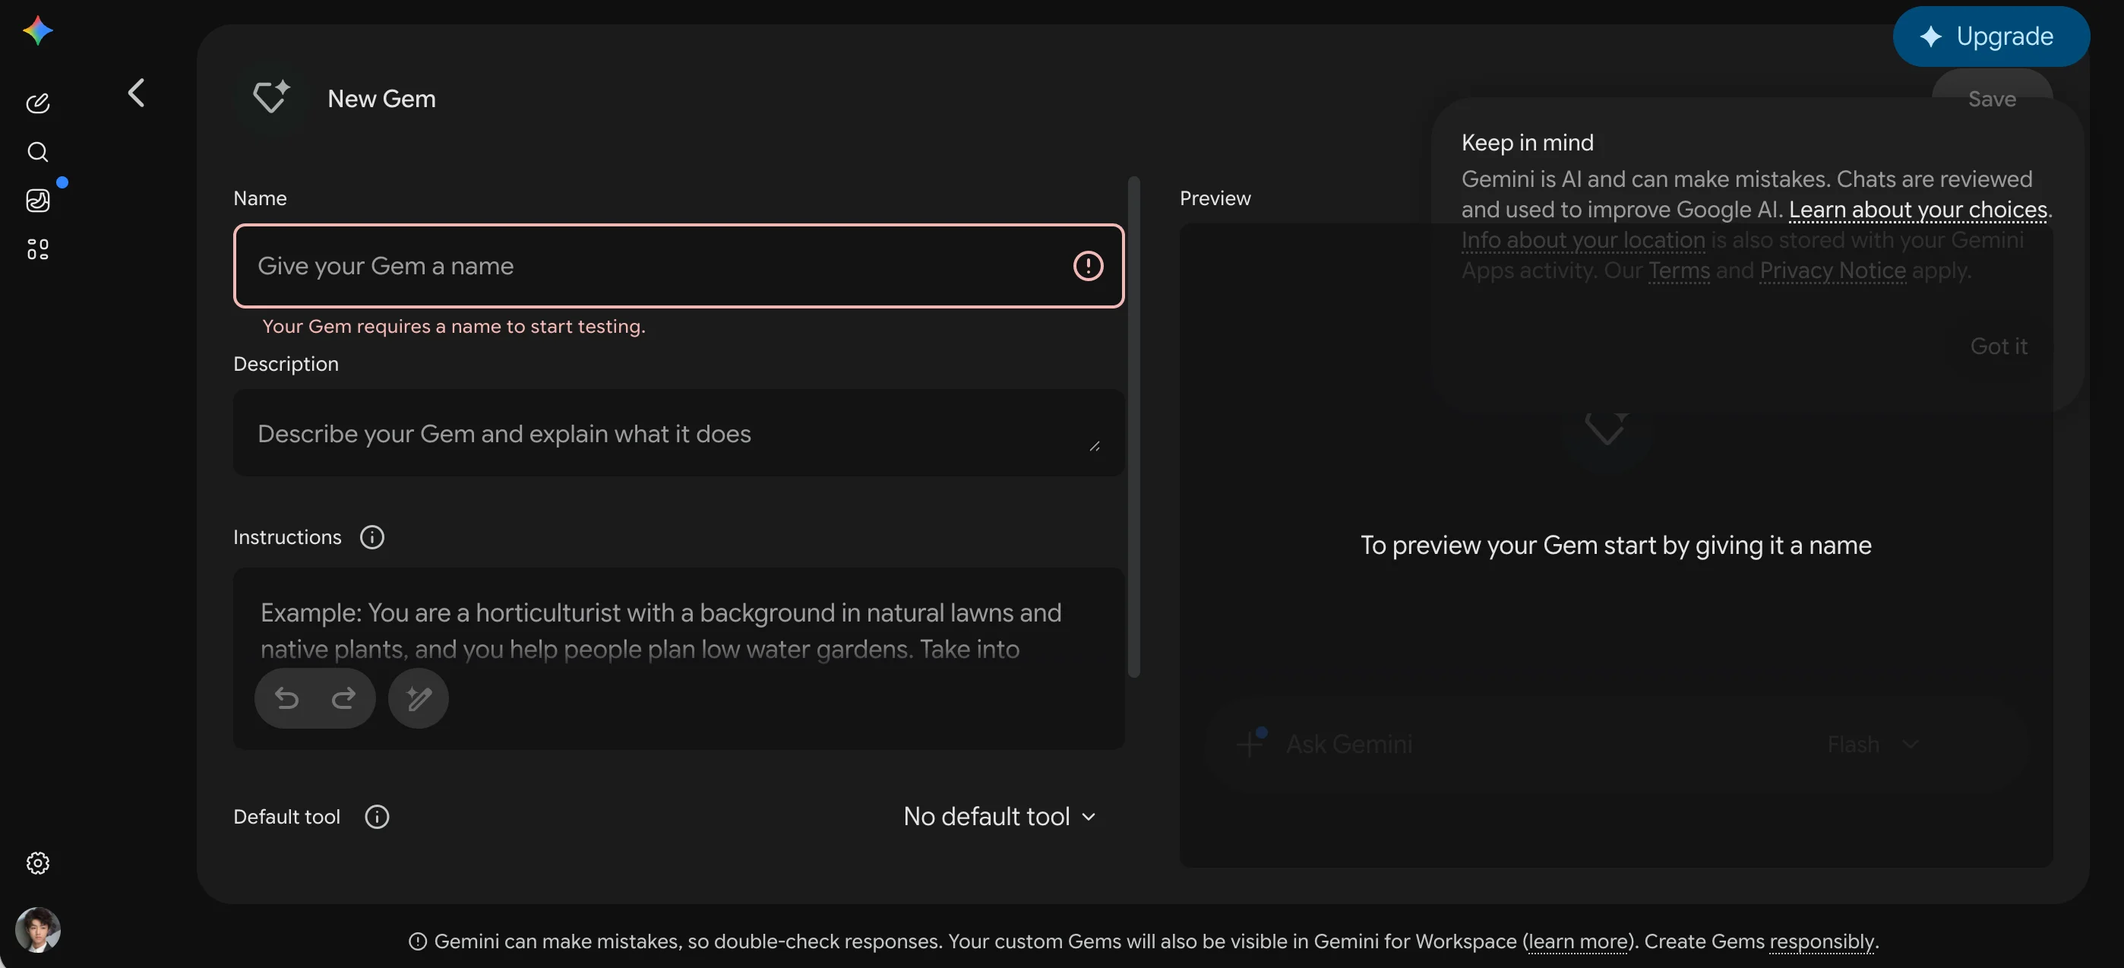This screenshot has width=2124, height=968.
Task: Open the Privacy Notice link
Action: [x=1832, y=270]
